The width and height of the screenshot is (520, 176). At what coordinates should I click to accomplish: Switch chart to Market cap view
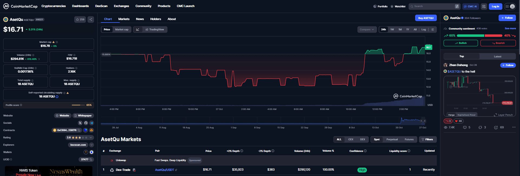coord(122,30)
